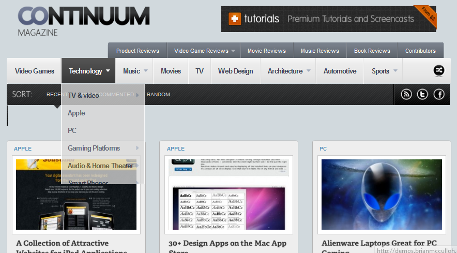Image resolution: width=457 pixels, height=253 pixels.
Task: Click the Continuum Magazine logo
Action: [84, 21]
